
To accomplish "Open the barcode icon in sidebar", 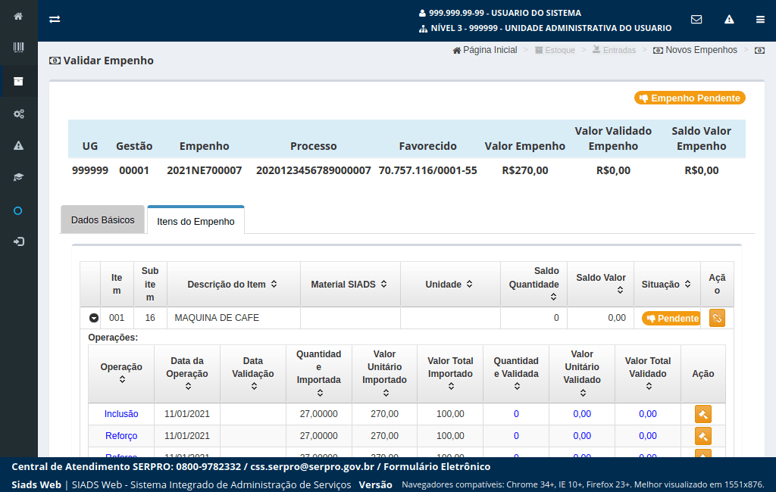I will (18, 48).
